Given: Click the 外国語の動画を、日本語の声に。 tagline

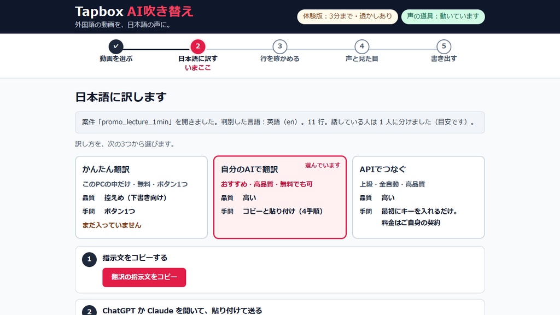Looking at the screenshot, I should (123, 25).
